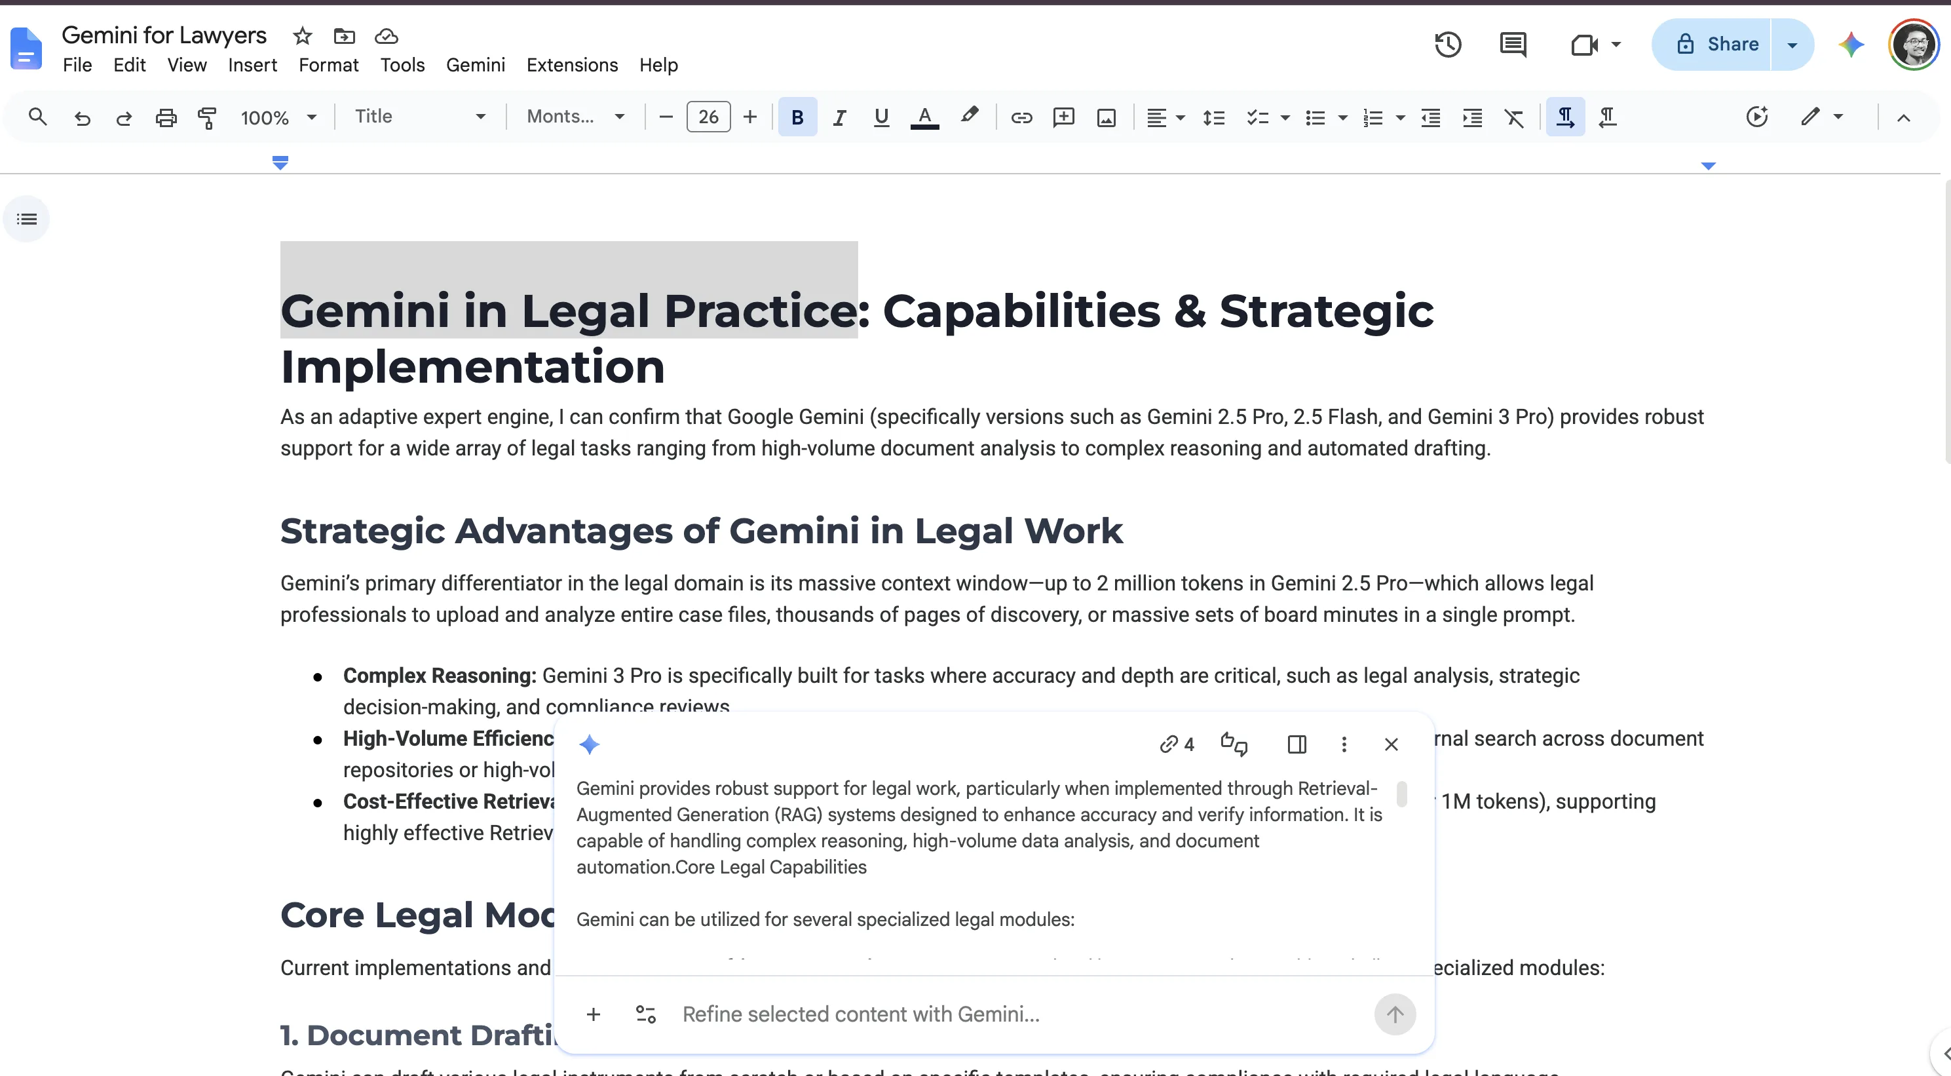Insert an image from the toolbar
Image resolution: width=1951 pixels, height=1076 pixels.
pos(1106,117)
